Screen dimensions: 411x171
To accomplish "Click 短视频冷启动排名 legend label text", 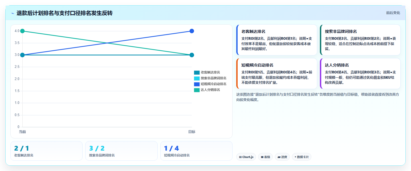I will [x=213, y=84].
